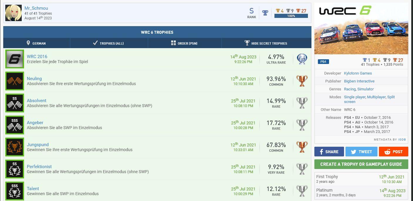Image resolution: width=413 pixels, height=201 pixels.
Task: Open the Perfektionist trophy link
Action: pyautogui.click(x=39, y=167)
